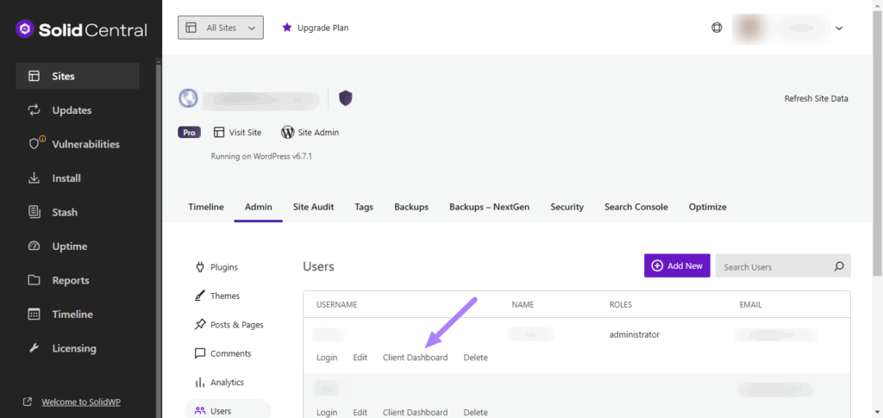Screen dimensions: 883x418
Task: Focus the Search Users input field
Action: (x=772, y=266)
